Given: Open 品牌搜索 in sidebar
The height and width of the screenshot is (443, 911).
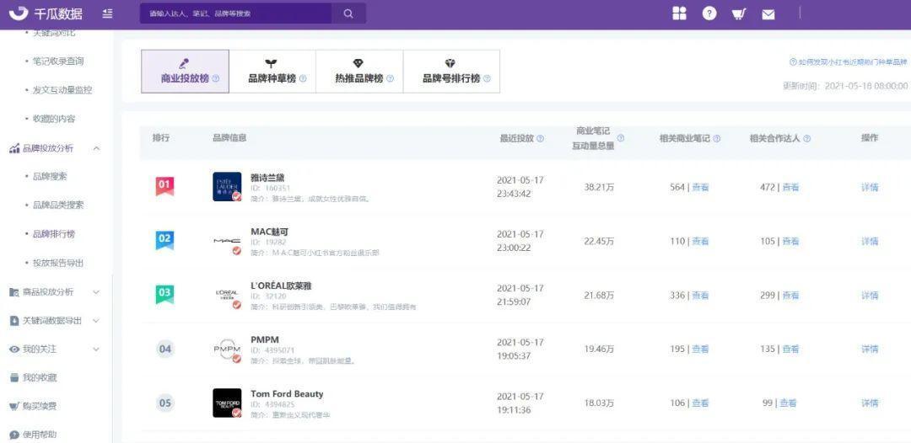Looking at the screenshot, I should coord(50,176).
